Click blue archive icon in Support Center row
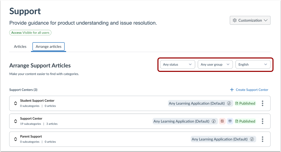The height and width of the screenshot is (152, 281). tap(230, 121)
